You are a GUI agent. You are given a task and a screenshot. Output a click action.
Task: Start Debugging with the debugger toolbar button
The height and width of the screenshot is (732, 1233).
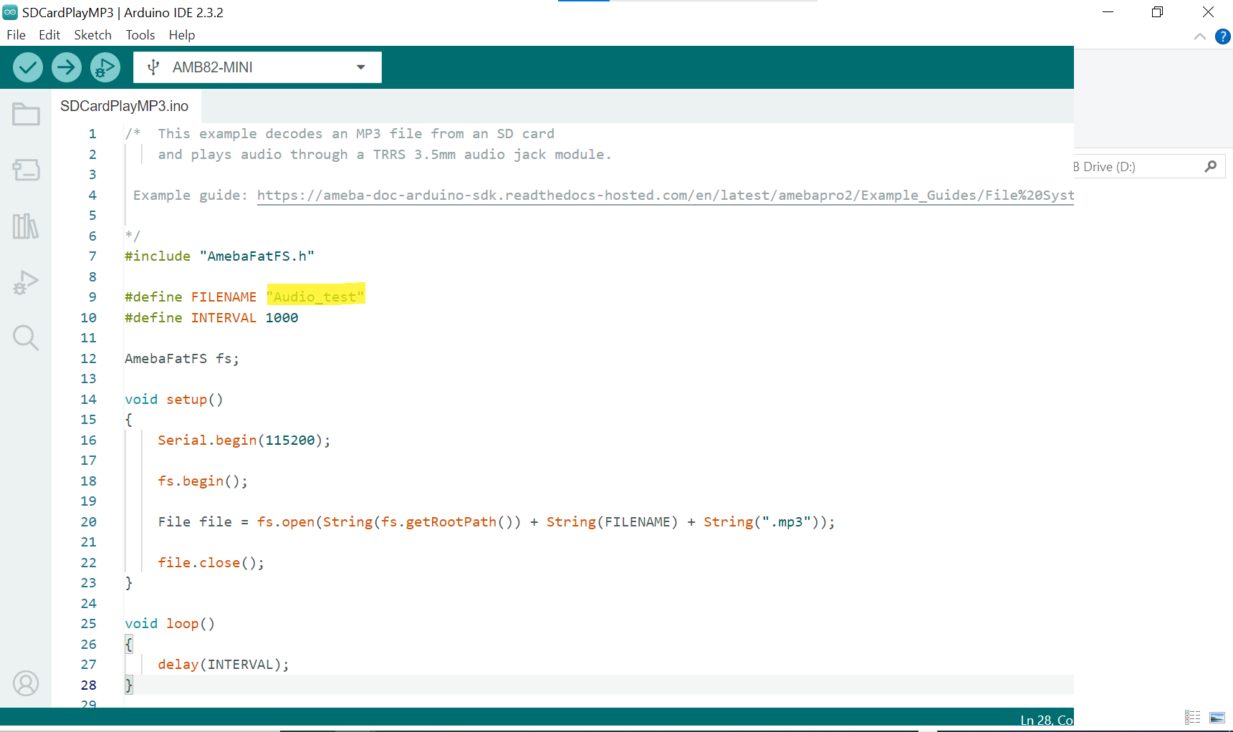[105, 67]
